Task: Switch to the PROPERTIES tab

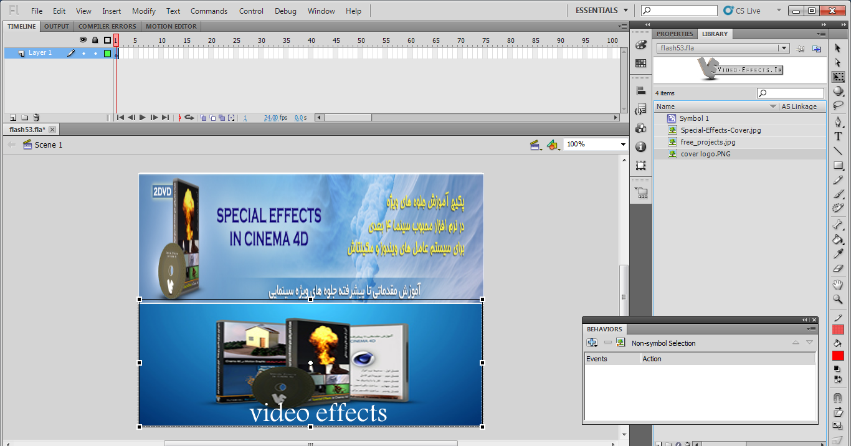Action: (x=675, y=34)
